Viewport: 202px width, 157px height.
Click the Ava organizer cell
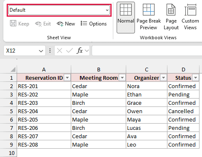(147, 136)
